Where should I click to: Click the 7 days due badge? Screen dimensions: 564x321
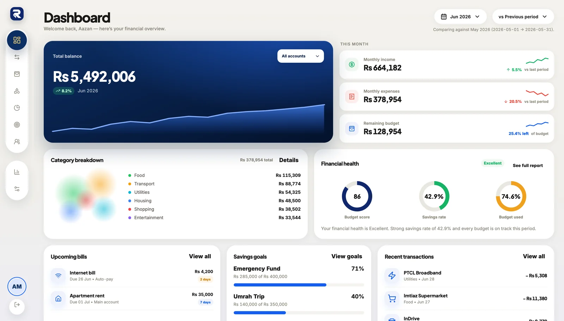click(205, 302)
